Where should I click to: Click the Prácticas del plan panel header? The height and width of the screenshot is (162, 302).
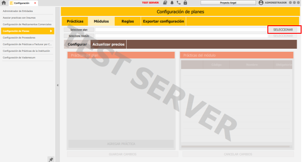tap(121, 55)
